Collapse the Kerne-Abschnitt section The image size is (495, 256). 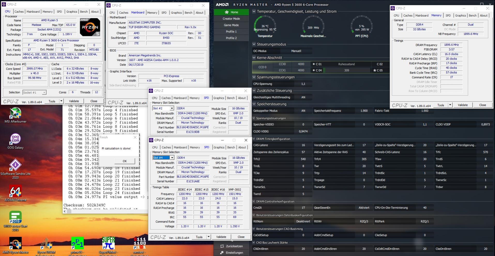click(x=254, y=58)
